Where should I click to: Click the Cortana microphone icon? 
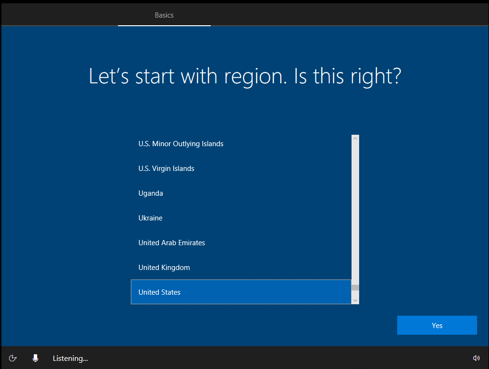click(x=35, y=358)
